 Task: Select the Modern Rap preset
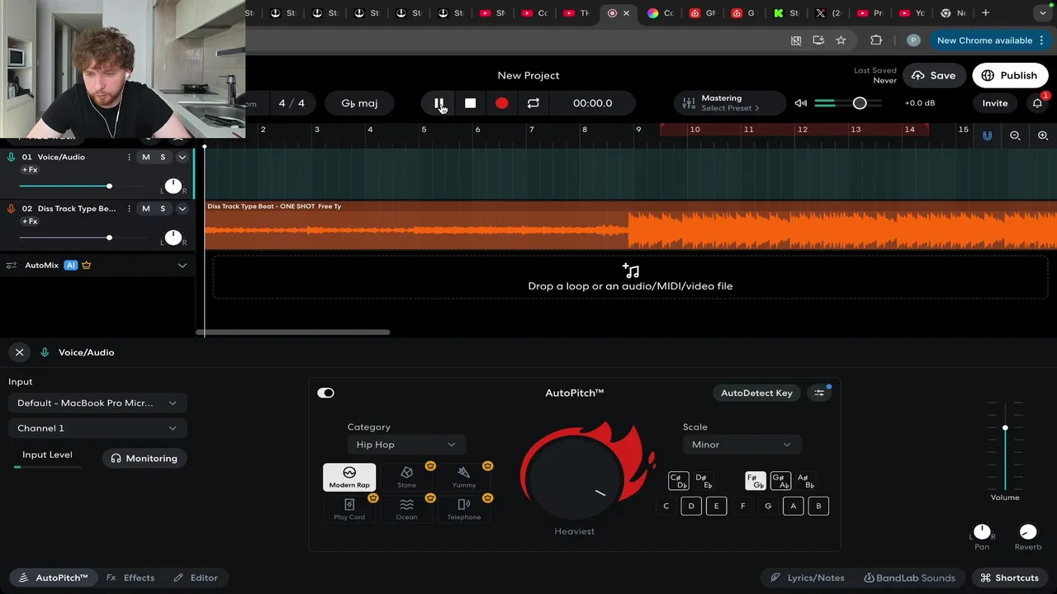pos(349,477)
